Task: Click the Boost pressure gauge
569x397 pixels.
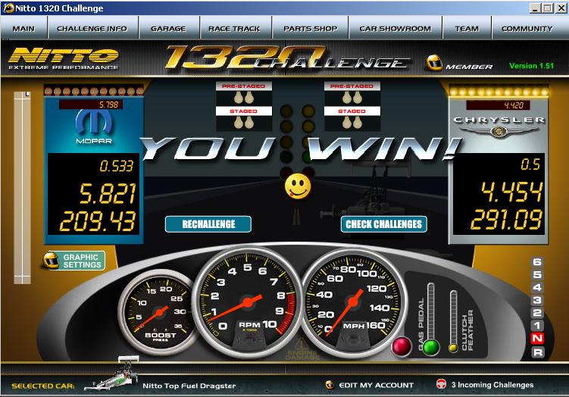Action: coord(158,312)
